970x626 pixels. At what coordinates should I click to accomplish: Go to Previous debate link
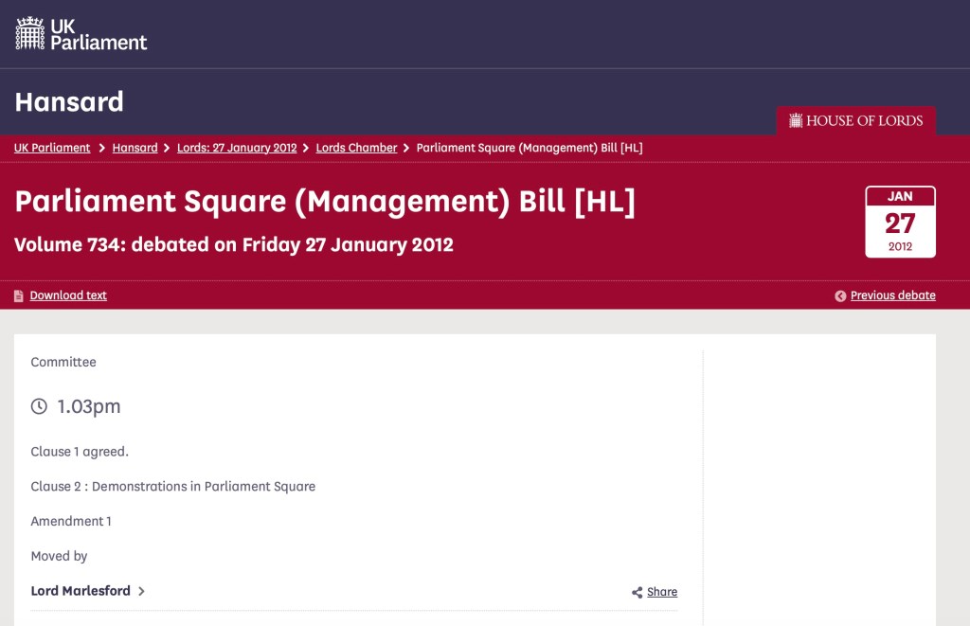[x=892, y=295]
